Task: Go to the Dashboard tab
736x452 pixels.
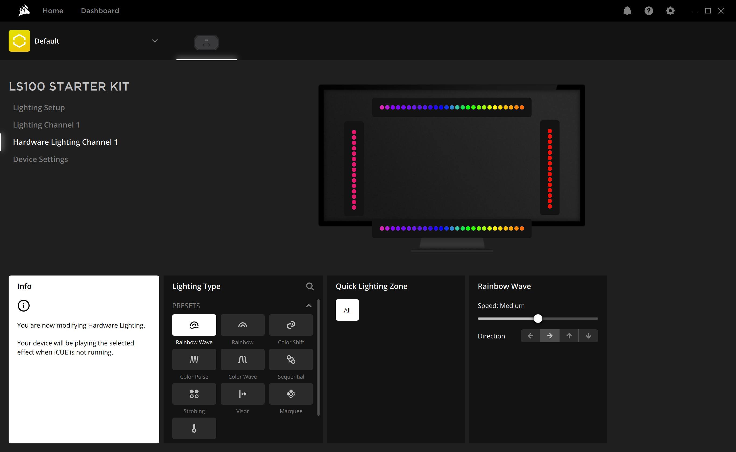Action: pyautogui.click(x=100, y=11)
